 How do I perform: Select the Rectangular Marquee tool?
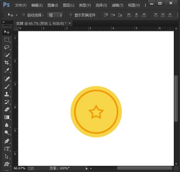click(x=6, y=40)
